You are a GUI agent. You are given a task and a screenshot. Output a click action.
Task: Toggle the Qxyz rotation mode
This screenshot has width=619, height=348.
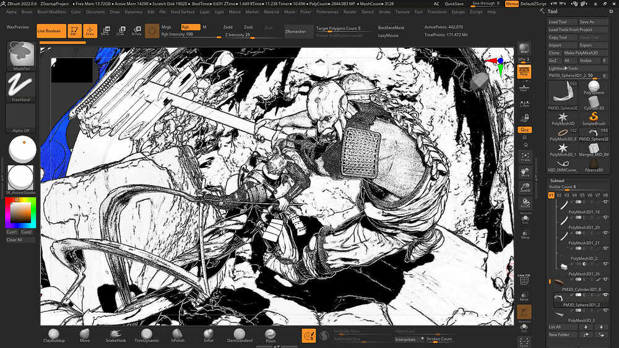[x=524, y=129]
